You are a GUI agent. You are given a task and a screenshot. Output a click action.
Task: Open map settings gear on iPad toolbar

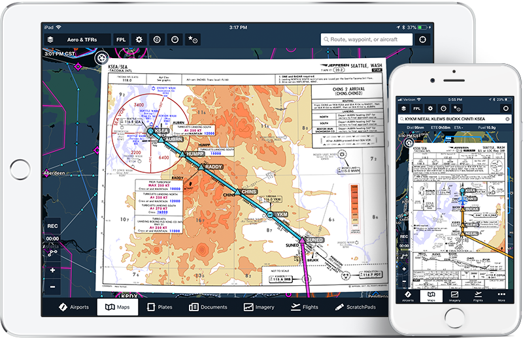point(139,39)
